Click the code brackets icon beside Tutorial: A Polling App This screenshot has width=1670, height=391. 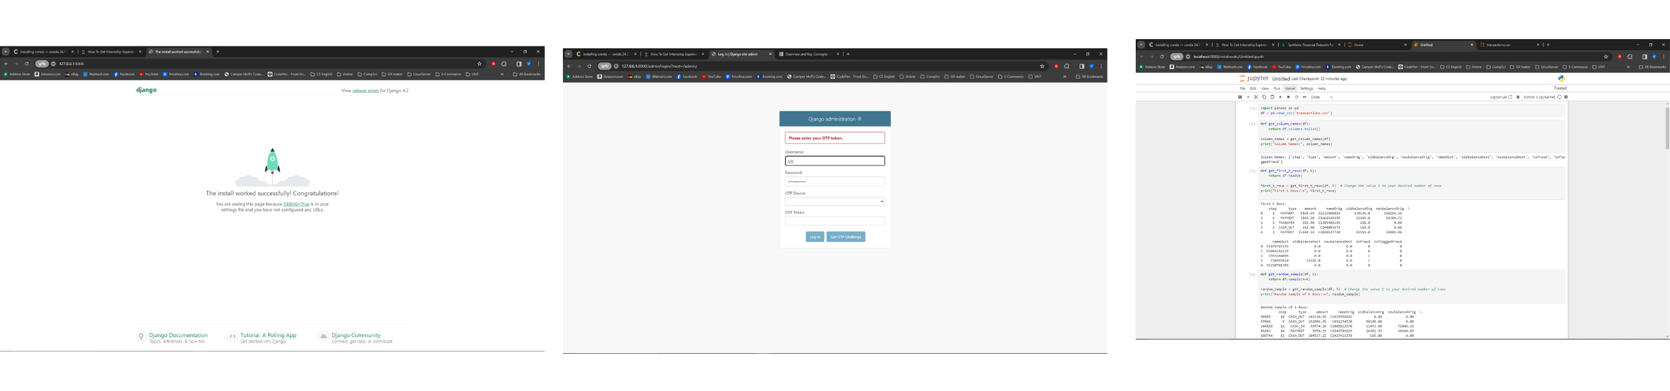coord(232,336)
